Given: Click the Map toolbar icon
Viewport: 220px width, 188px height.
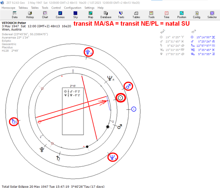Looking at the screenshot, I should pyautogui.click(x=90, y=15).
